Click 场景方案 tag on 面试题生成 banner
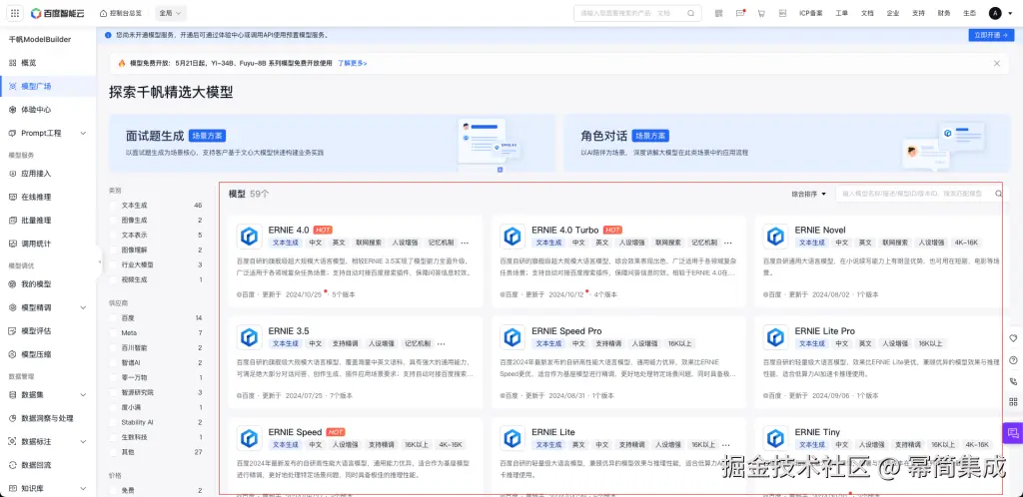Screen dimensions: 1023x497 click(x=208, y=136)
